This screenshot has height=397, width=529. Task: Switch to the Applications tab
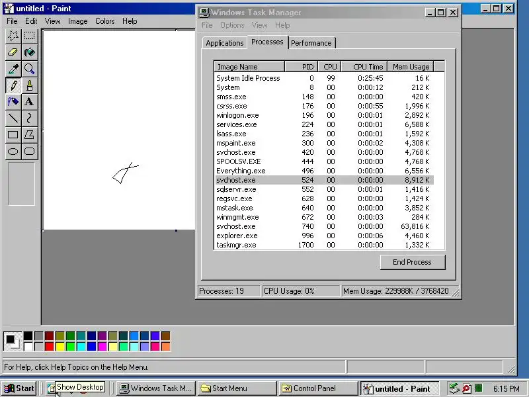tap(224, 43)
